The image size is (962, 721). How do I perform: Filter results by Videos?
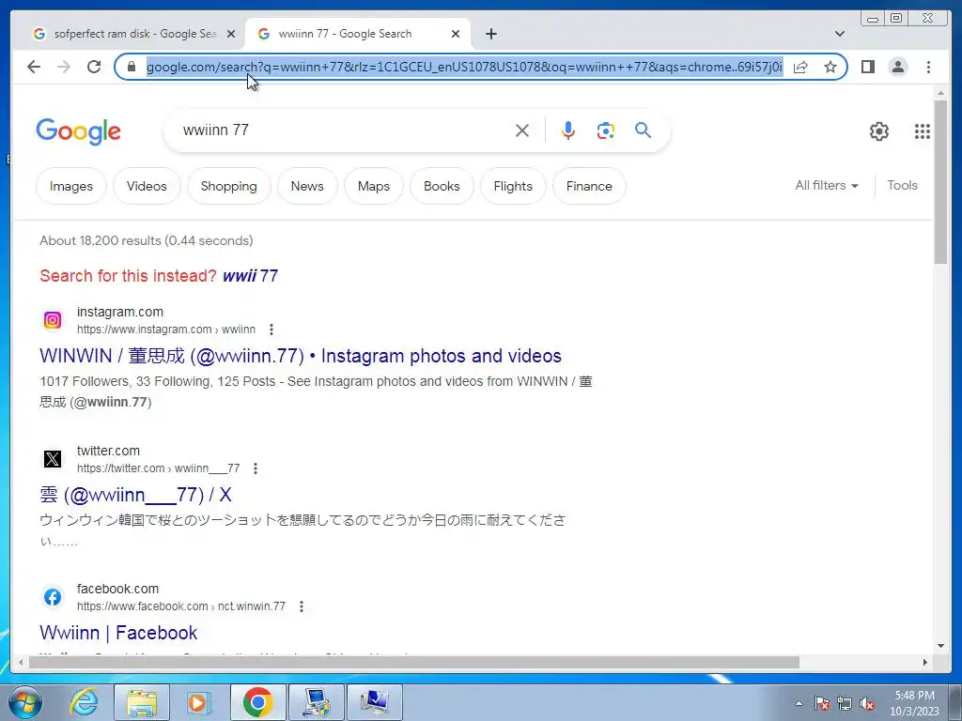tap(147, 186)
